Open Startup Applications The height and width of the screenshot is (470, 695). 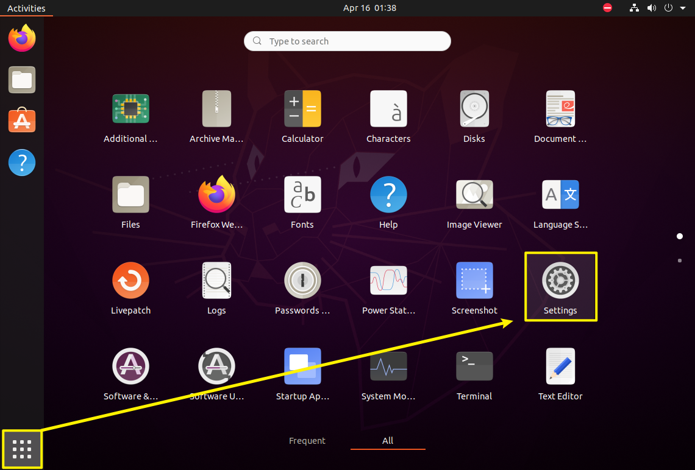[x=302, y=374]
